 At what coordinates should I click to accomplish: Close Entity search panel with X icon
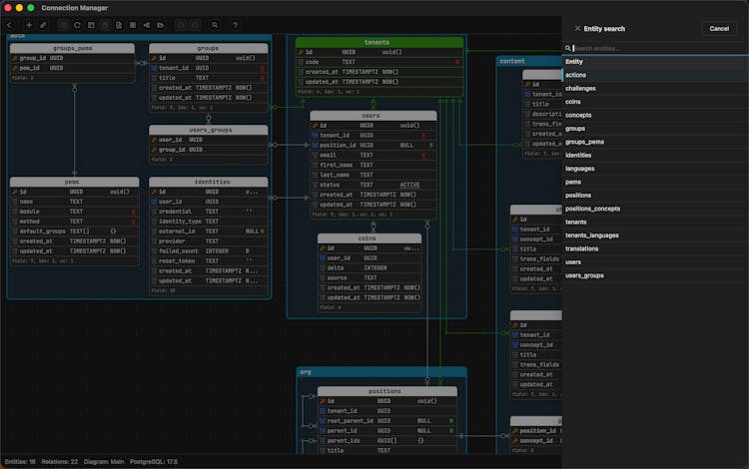pos(577,28)
